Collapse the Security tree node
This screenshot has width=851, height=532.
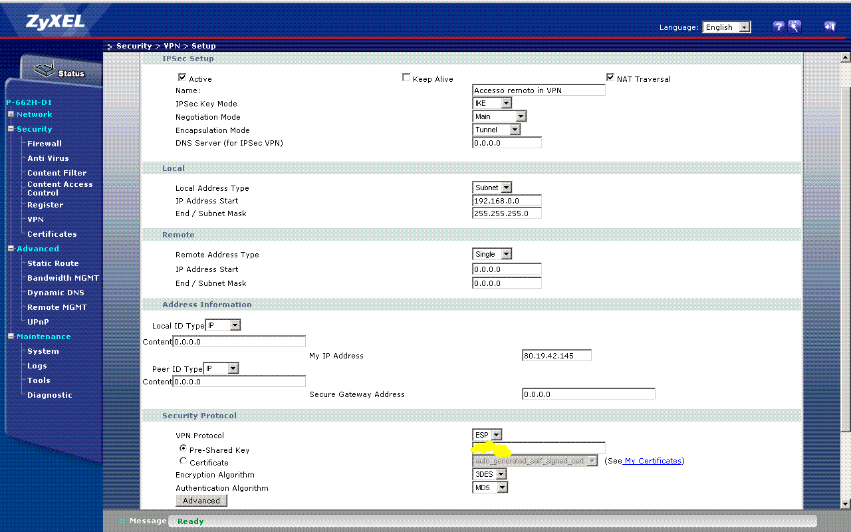[x=11, y=129]
